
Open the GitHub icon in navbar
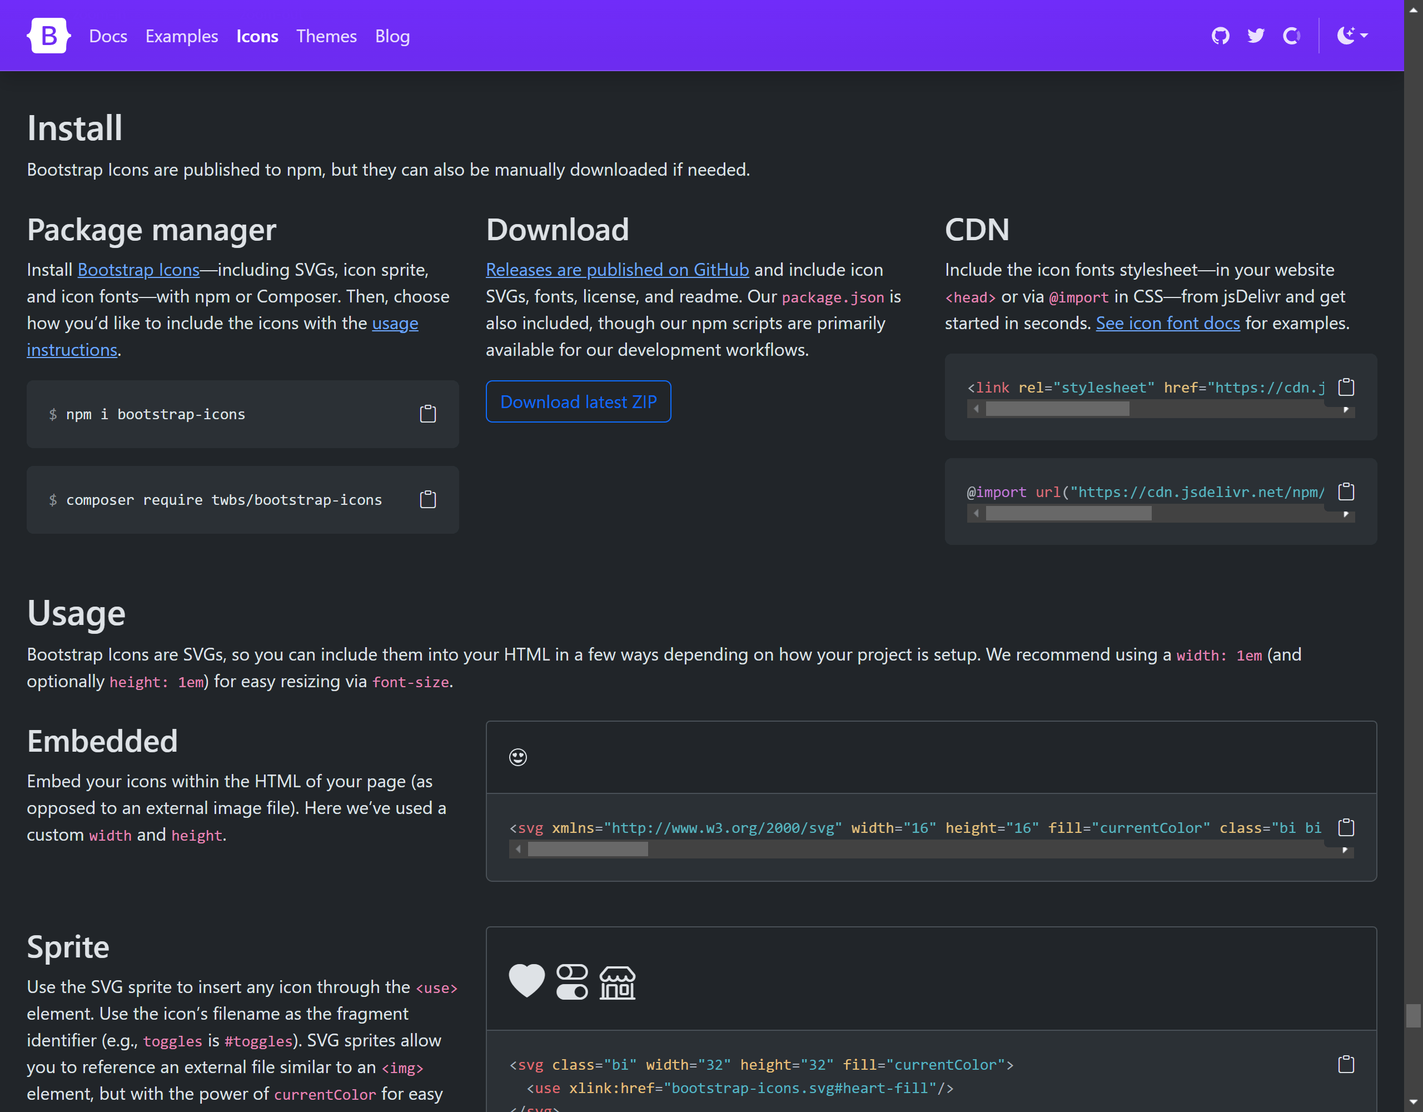[x=1220, y=36]
